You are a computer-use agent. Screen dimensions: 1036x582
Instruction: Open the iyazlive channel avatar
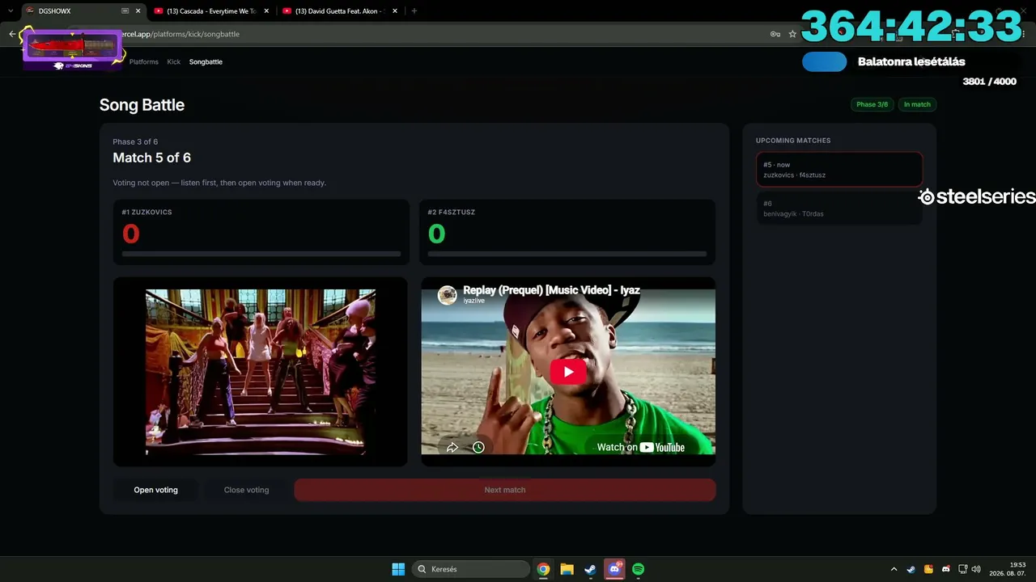pos(448,295)
